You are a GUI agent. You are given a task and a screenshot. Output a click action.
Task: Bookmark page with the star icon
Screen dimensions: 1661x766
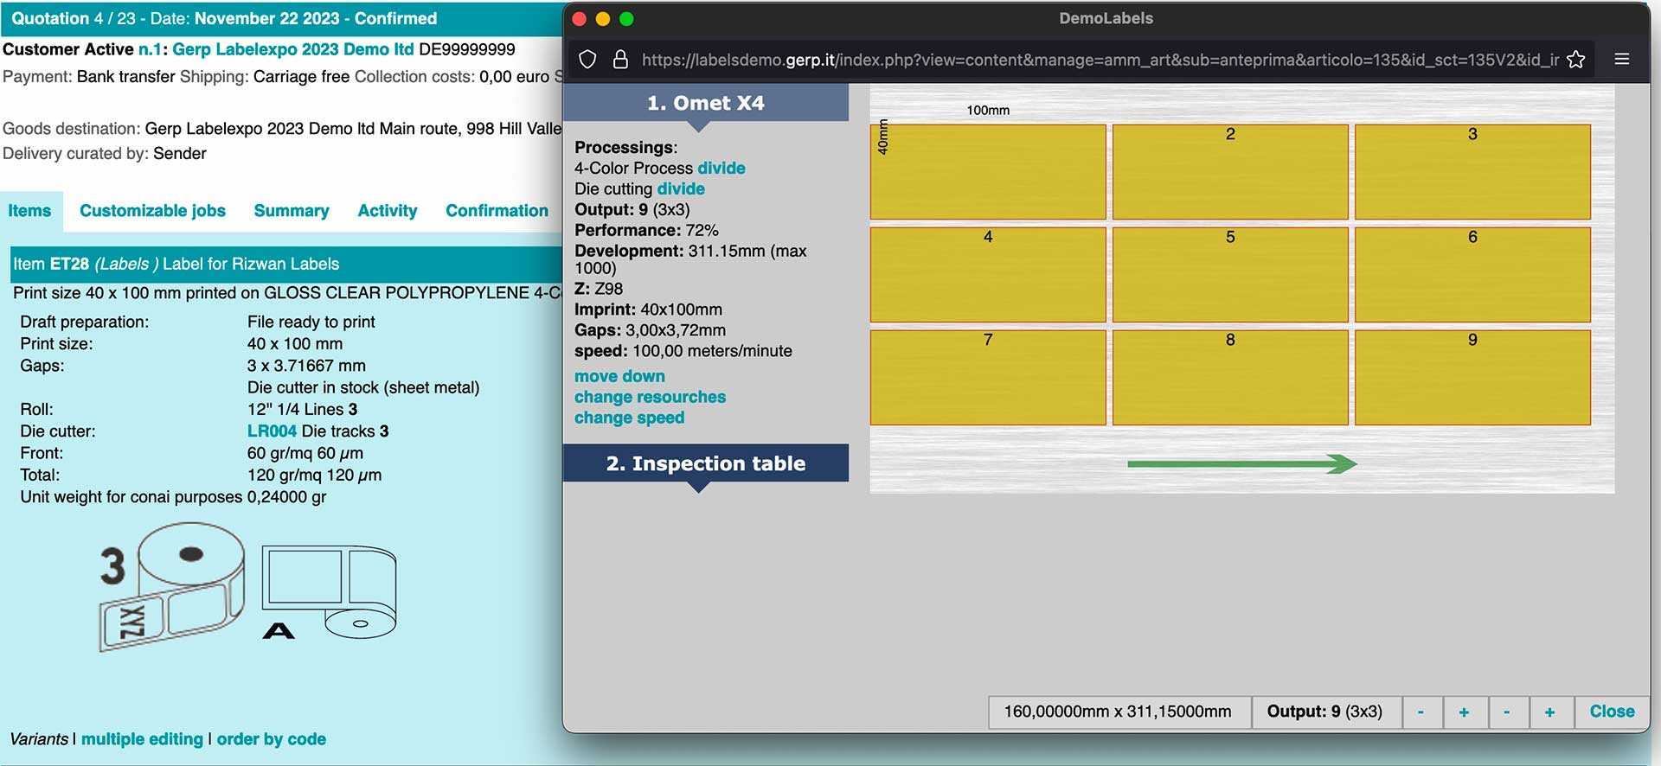[x=1575, y=60]
